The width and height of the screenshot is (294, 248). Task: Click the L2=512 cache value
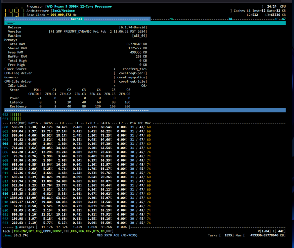[x=252, y=15]
